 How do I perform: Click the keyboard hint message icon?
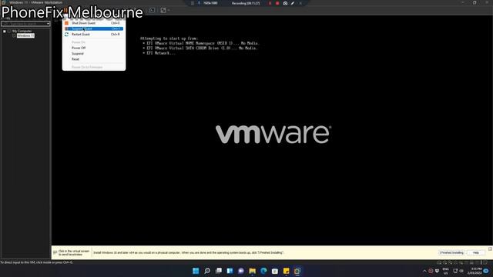(55, 252)
